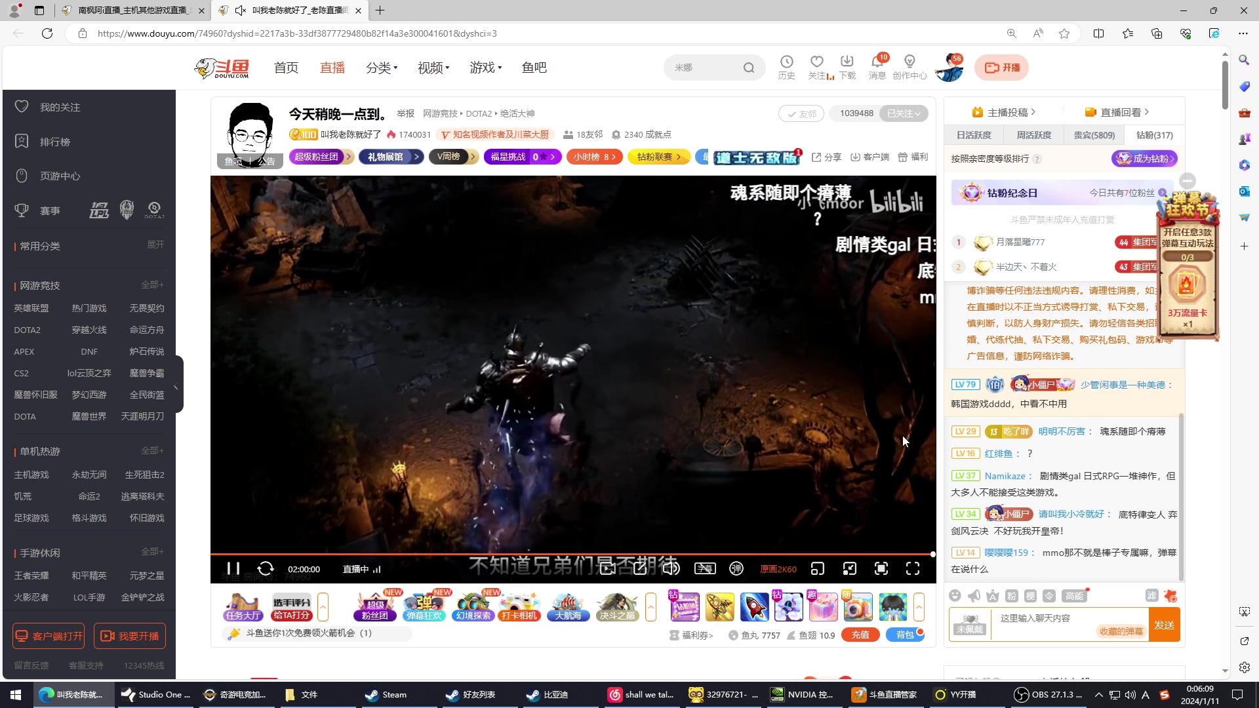
Task: Open the 原画2K60 quality selector
Action: click(x=778, y=569)
